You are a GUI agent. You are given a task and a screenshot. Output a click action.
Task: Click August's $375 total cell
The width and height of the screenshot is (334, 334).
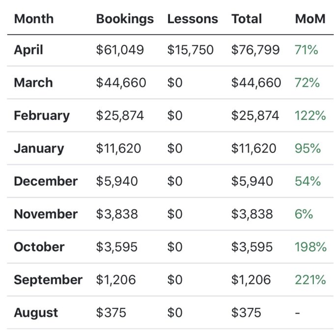[246, 313]
